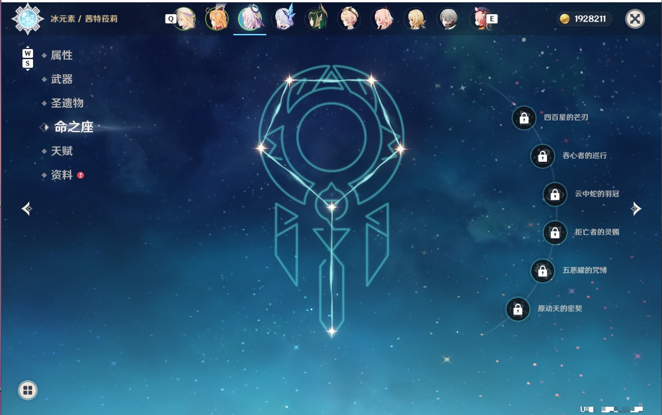The height and width of the screenshot is (415, 662).
Task: Close the character screen with X button
Action: 635,19
